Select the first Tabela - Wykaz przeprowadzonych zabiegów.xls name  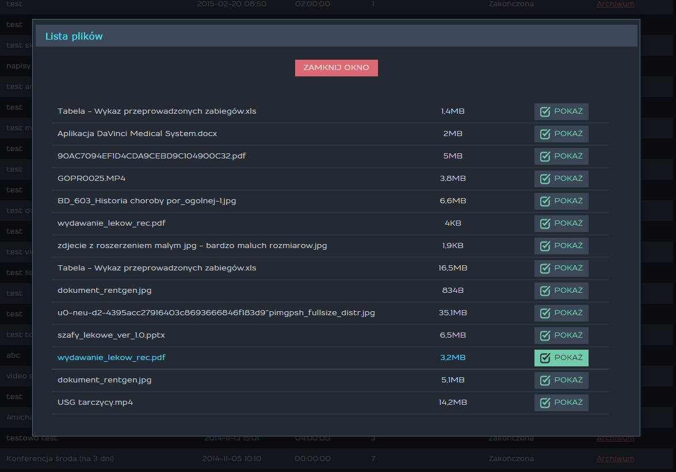click(x=157, y=111)
